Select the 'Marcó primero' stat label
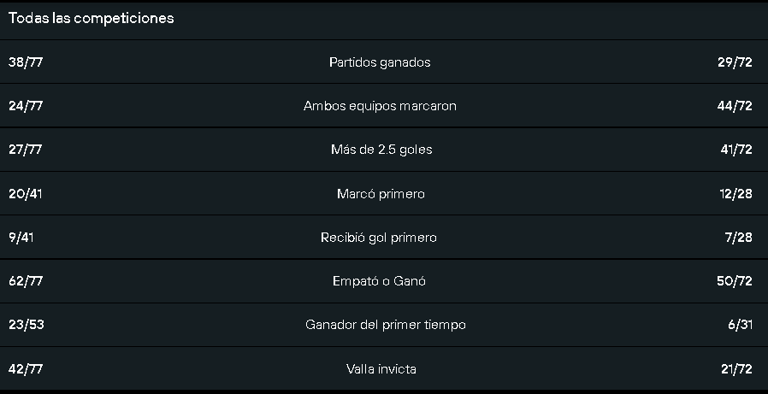Viewport: 768px width, 394px height. click(x=381, y=194)
